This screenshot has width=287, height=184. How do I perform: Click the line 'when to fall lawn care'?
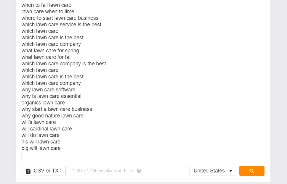(46, 5)
